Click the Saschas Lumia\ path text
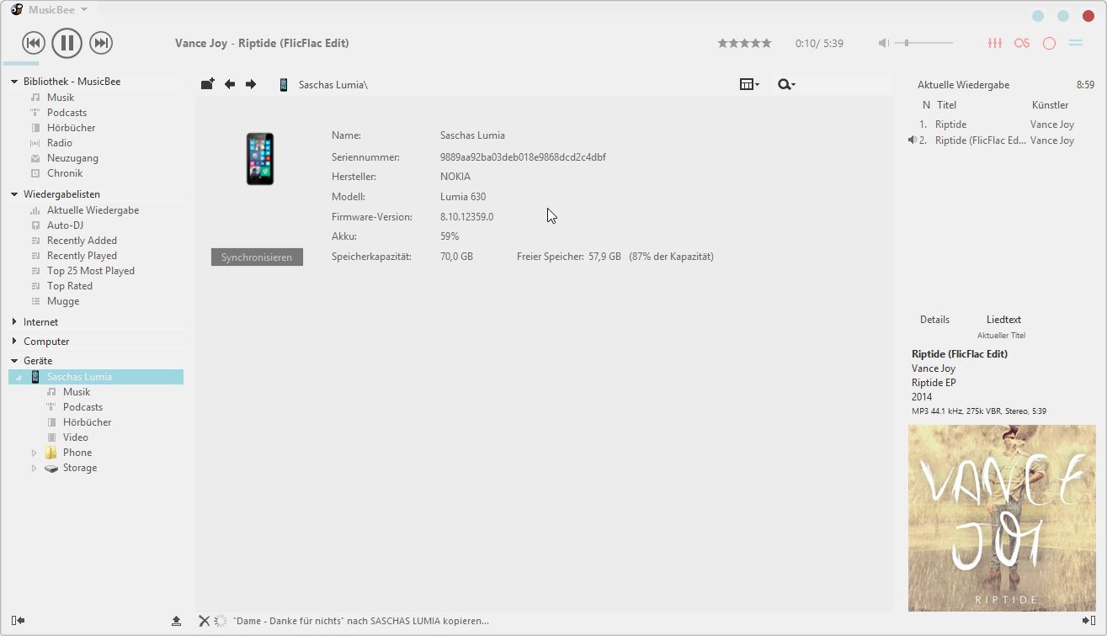 [x=333, y=85]
